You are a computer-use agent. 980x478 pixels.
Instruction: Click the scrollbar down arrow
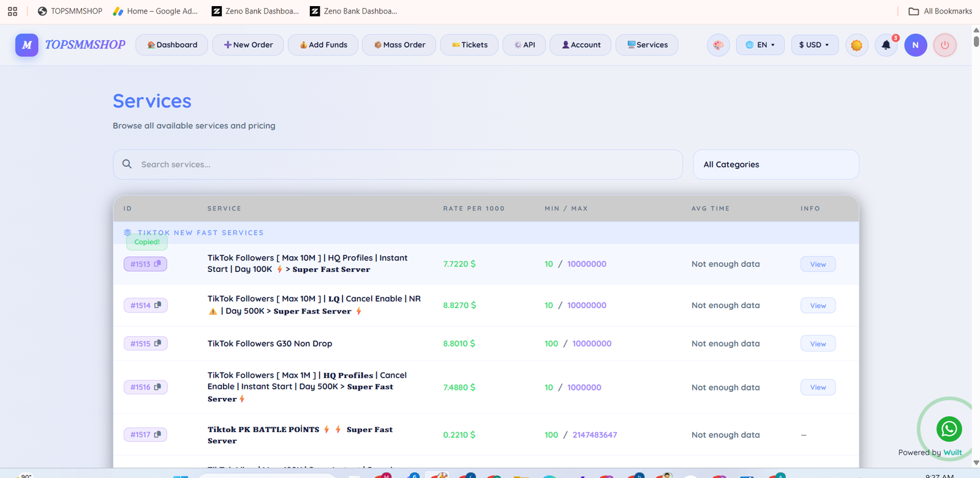click(x=976, y=463)
